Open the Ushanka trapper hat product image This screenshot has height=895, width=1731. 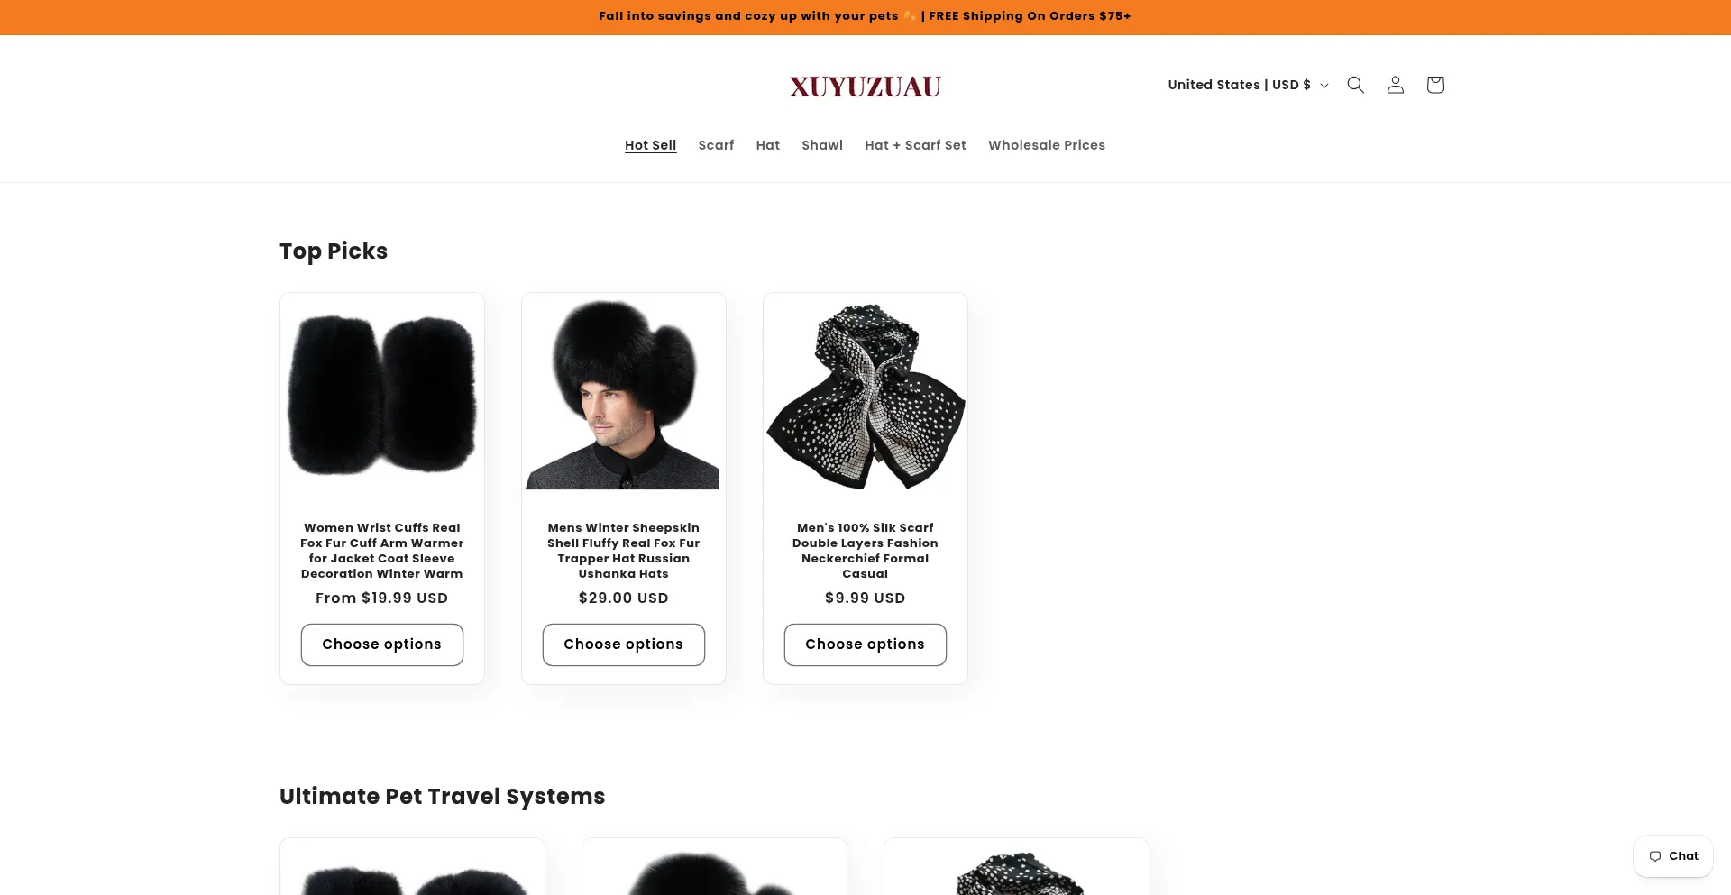click(624, 396)
